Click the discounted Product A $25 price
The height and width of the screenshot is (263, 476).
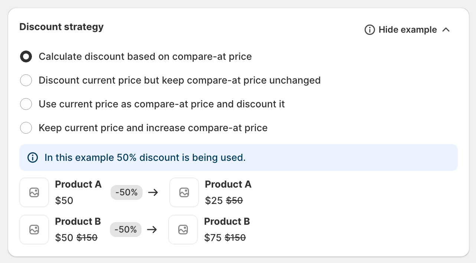[213, 201]
